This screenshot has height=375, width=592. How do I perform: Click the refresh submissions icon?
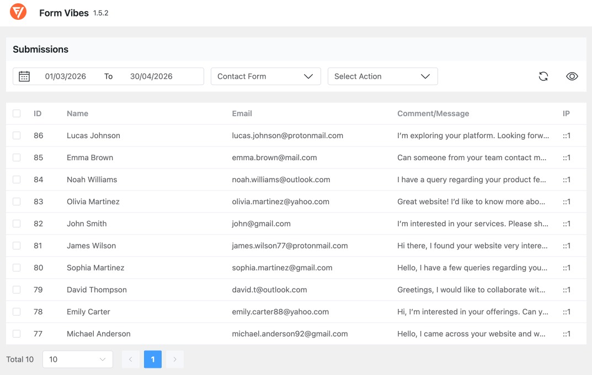(543, 76)
